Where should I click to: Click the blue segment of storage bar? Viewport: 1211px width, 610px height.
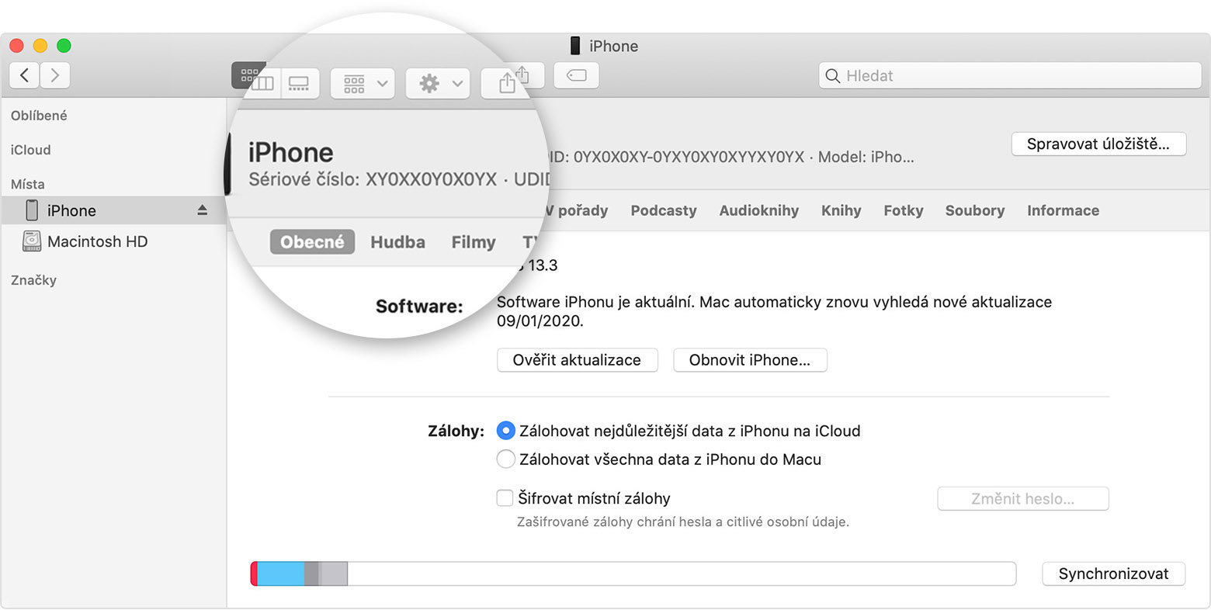[x=280, y=574]
